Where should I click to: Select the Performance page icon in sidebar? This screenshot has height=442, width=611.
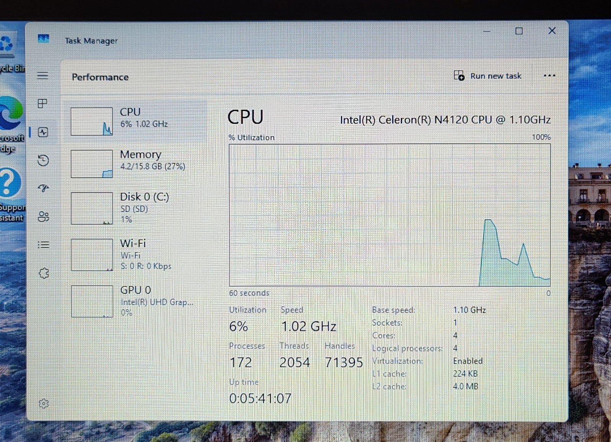tap(43, 132)
